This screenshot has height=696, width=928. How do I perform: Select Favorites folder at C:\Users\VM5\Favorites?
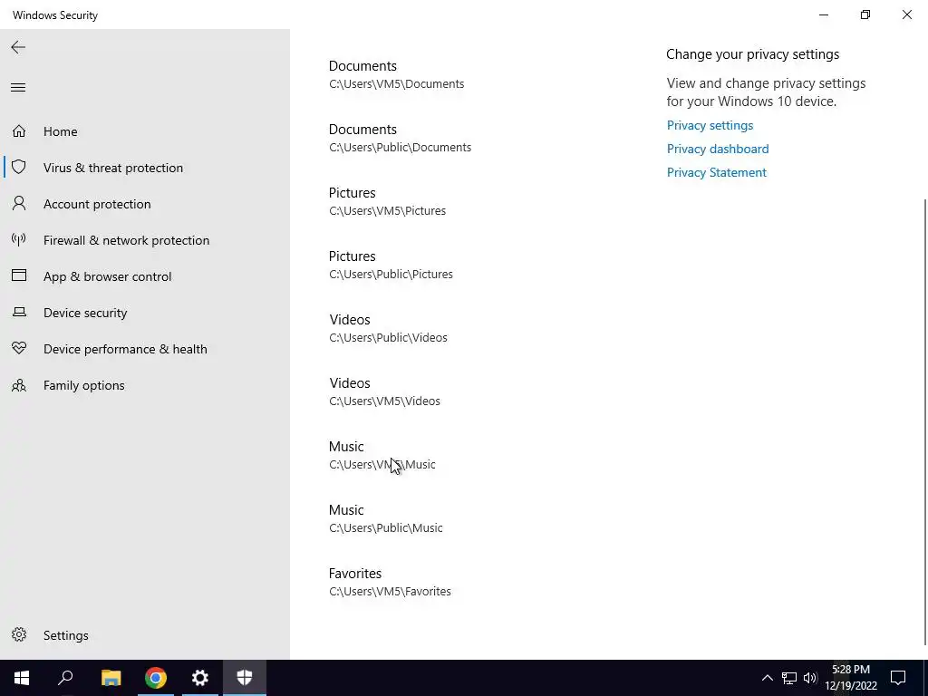click(390, 582)
